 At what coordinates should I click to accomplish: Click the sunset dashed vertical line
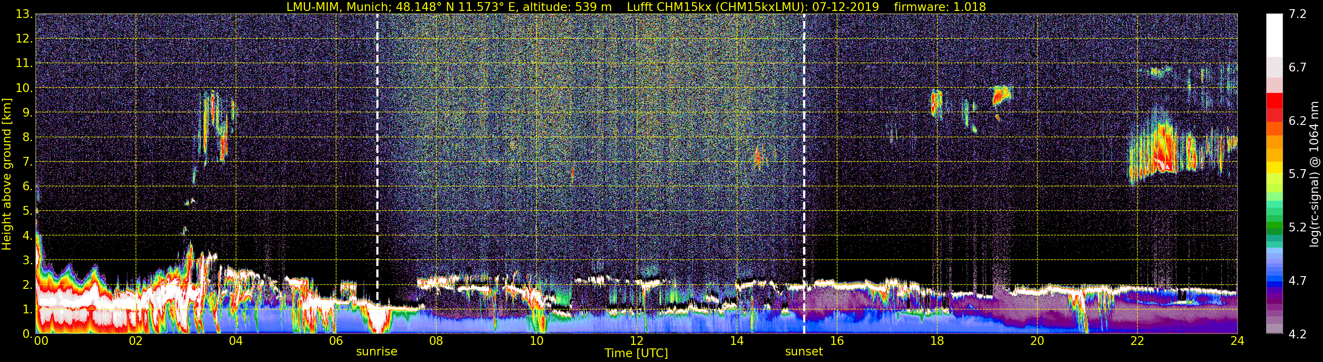pyautogui.click(x=804, y=173)
